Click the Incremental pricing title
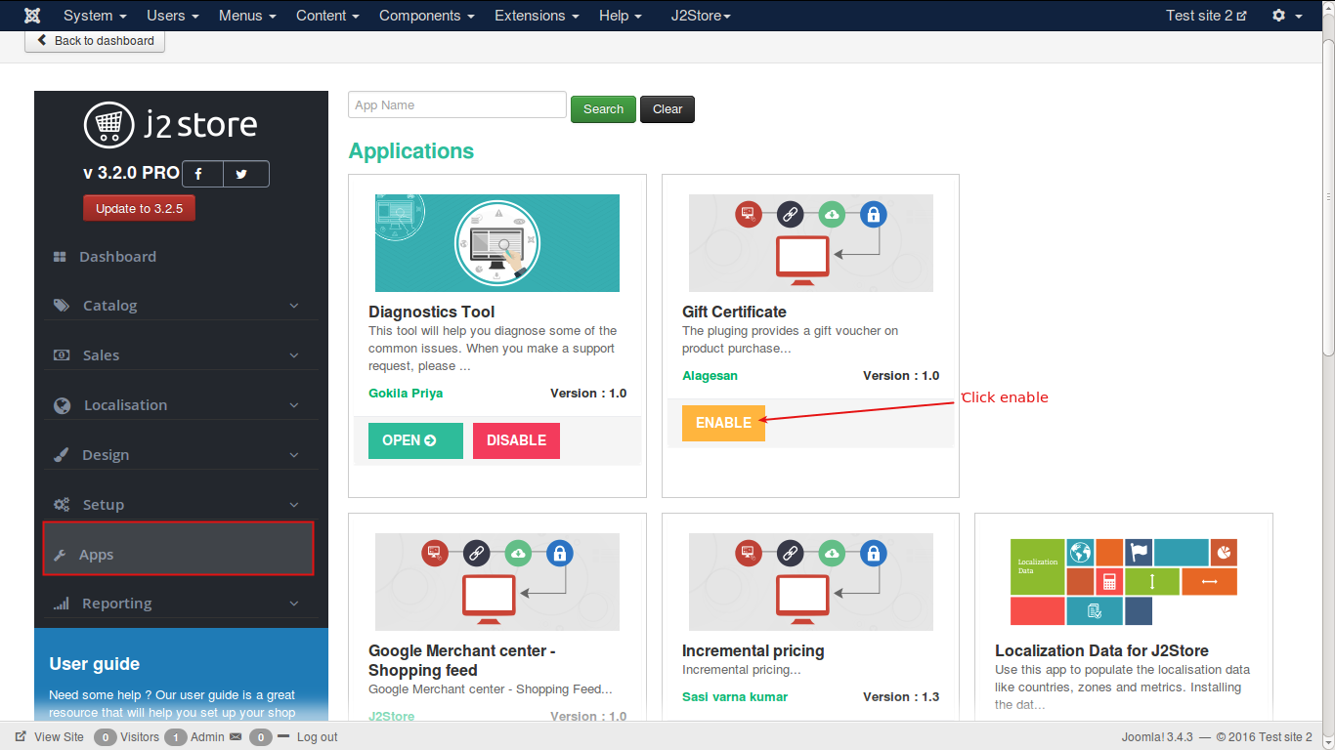Viewport: 1335px width, 750px height. coord(754,651)
